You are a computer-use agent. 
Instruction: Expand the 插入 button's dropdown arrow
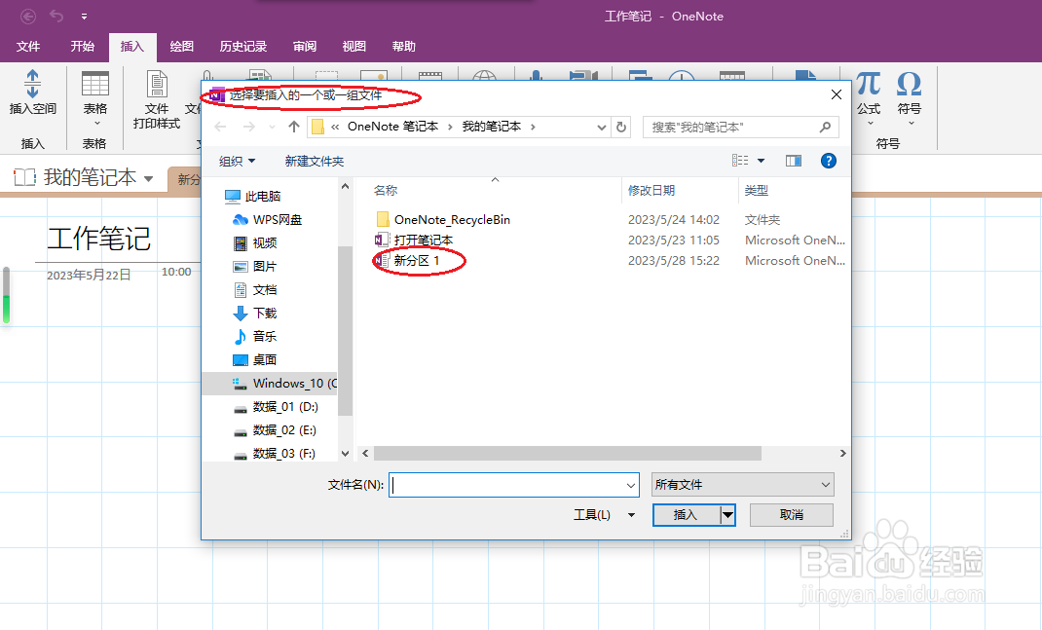(x=725, y=515)
